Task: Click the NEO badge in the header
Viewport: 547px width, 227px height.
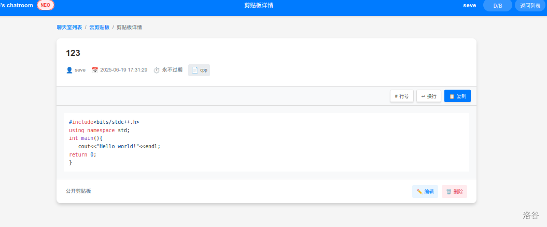Action: [x=45, y=5]
